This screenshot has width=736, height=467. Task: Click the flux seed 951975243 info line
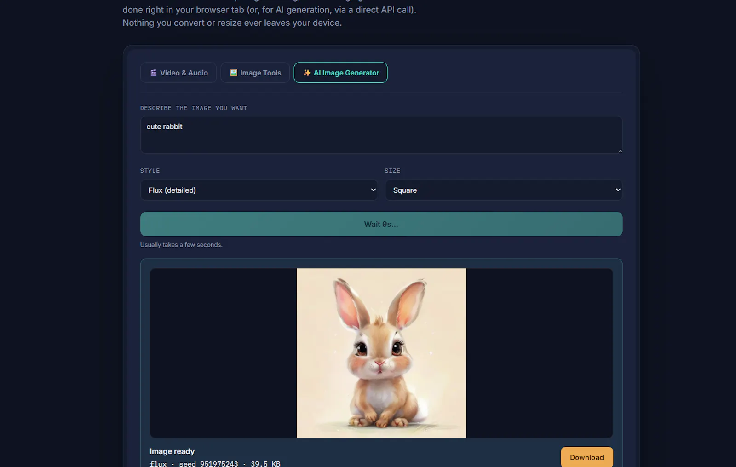tap(215, 463)
